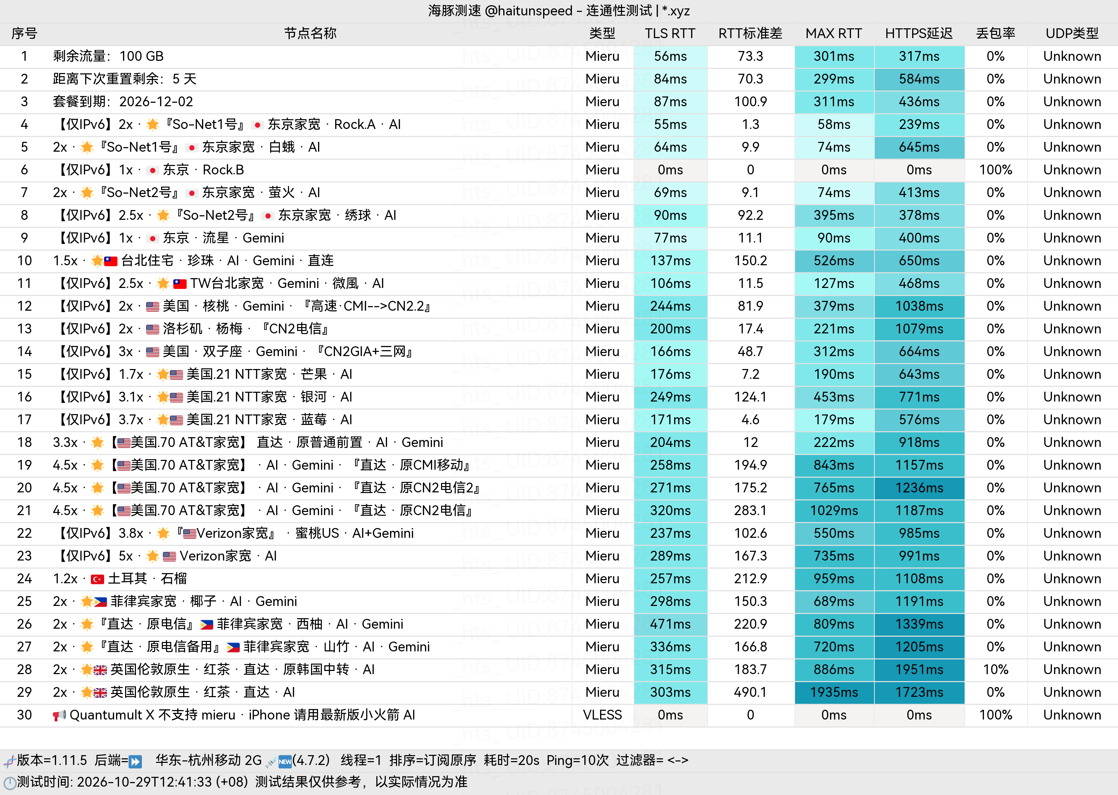Click the 华东-杭州移动 2G footer label

point(209,760)
